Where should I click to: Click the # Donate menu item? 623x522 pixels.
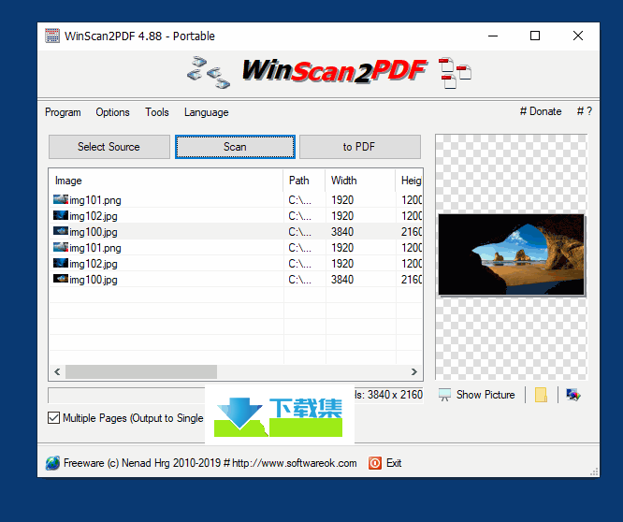pyautogui.click(x=541, y=111)
